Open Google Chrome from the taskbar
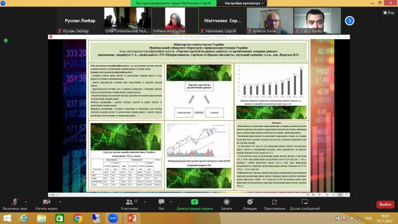This screenshot has width=398, height=224. click(x=78, y=218)
